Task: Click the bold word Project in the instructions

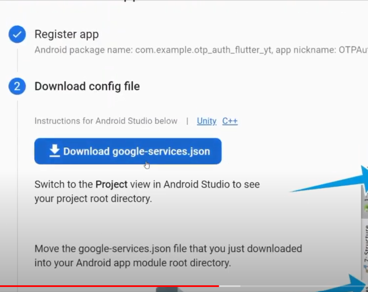Action: click(x=111, y=184)
